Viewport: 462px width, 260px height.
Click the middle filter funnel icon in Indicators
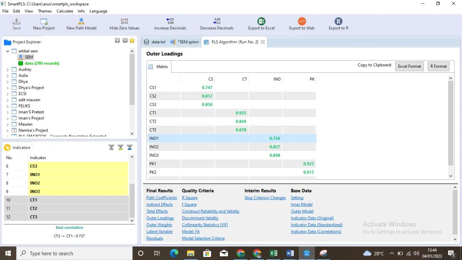click(121, 147)
